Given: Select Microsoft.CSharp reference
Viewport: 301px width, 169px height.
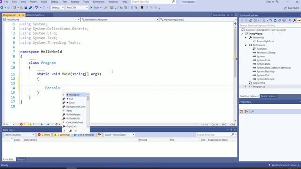Looking at the screenshot, I should coord(266,53).
